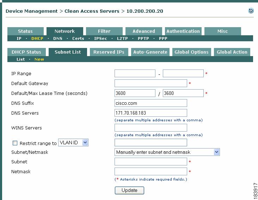Viewport: 258px width, 200px height.
Task: Click the Default Lease Time field
Action: click(x=135, y=93)
